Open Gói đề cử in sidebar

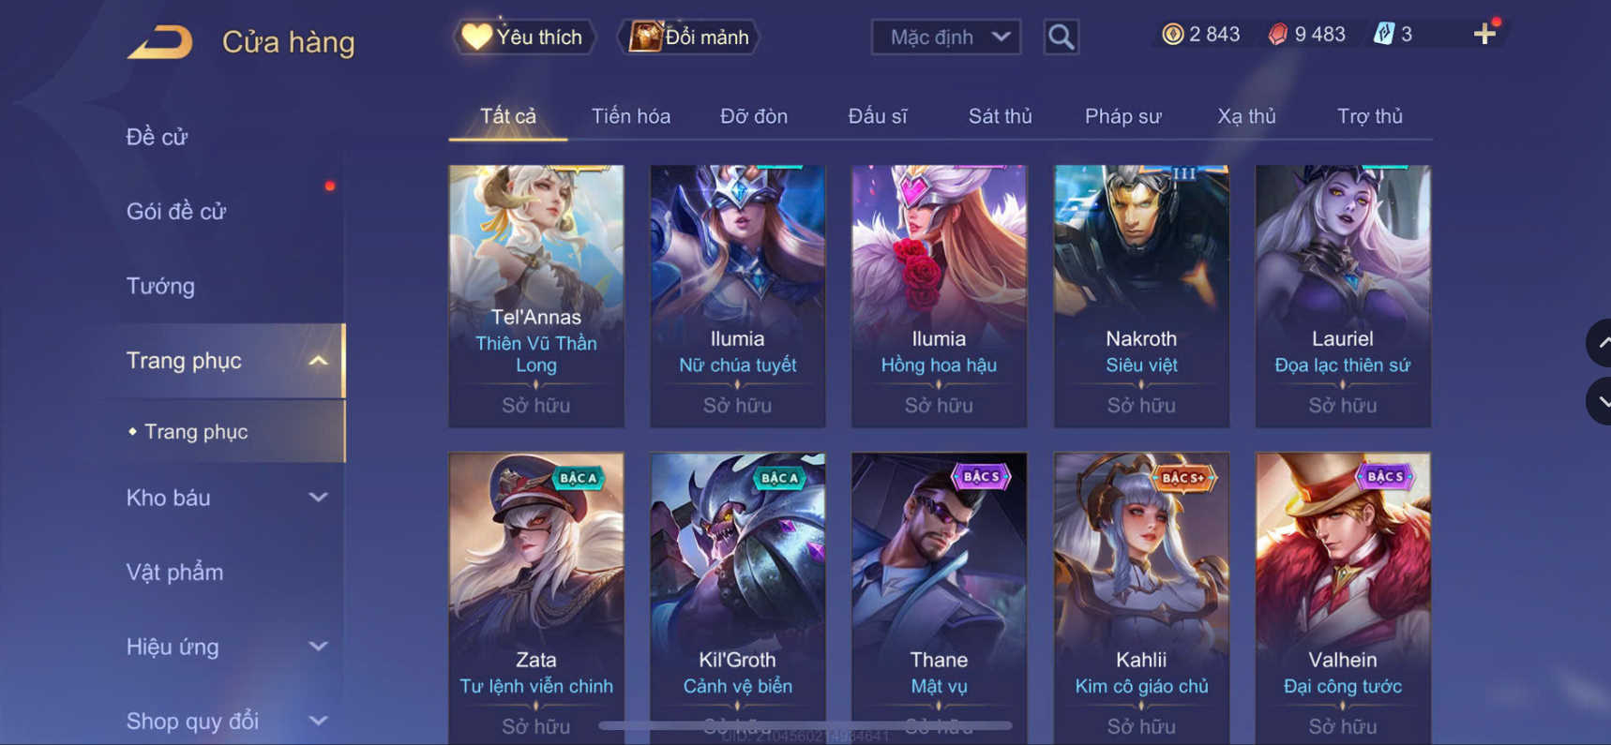[x=176, y=212]
